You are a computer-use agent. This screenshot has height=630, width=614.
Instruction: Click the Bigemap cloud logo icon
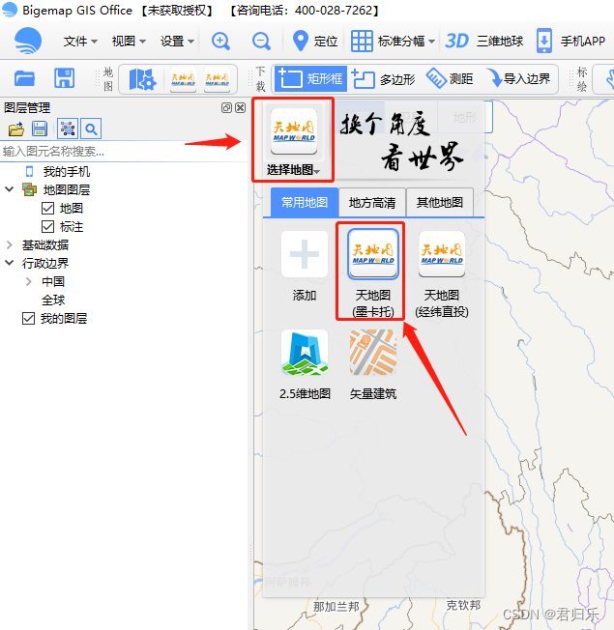[28, 41]
